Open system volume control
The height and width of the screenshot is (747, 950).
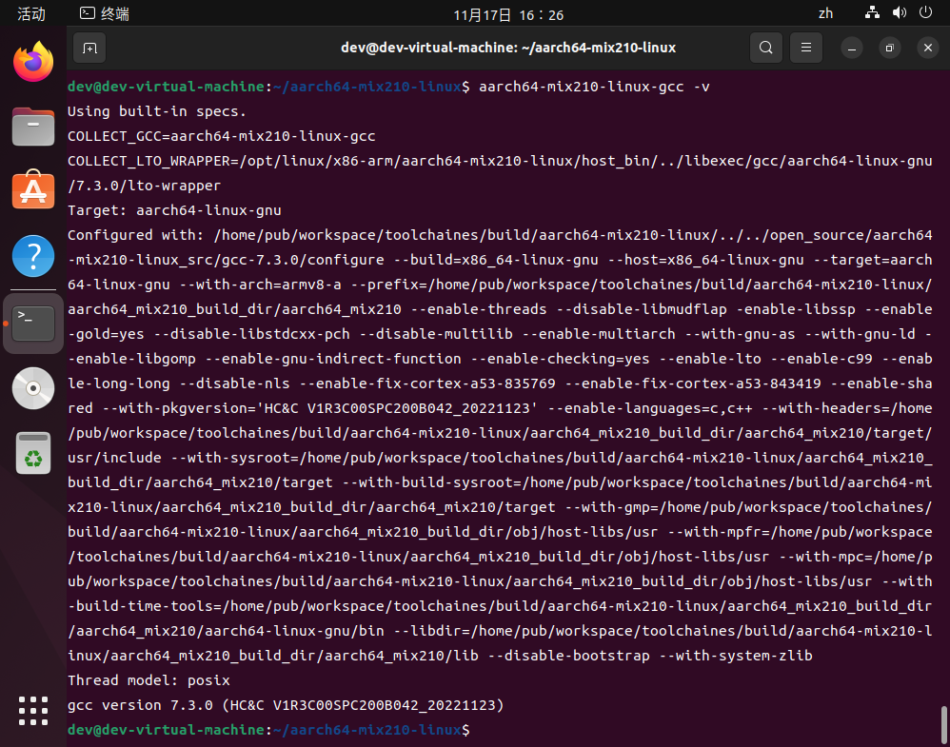(x=899, y=13)
